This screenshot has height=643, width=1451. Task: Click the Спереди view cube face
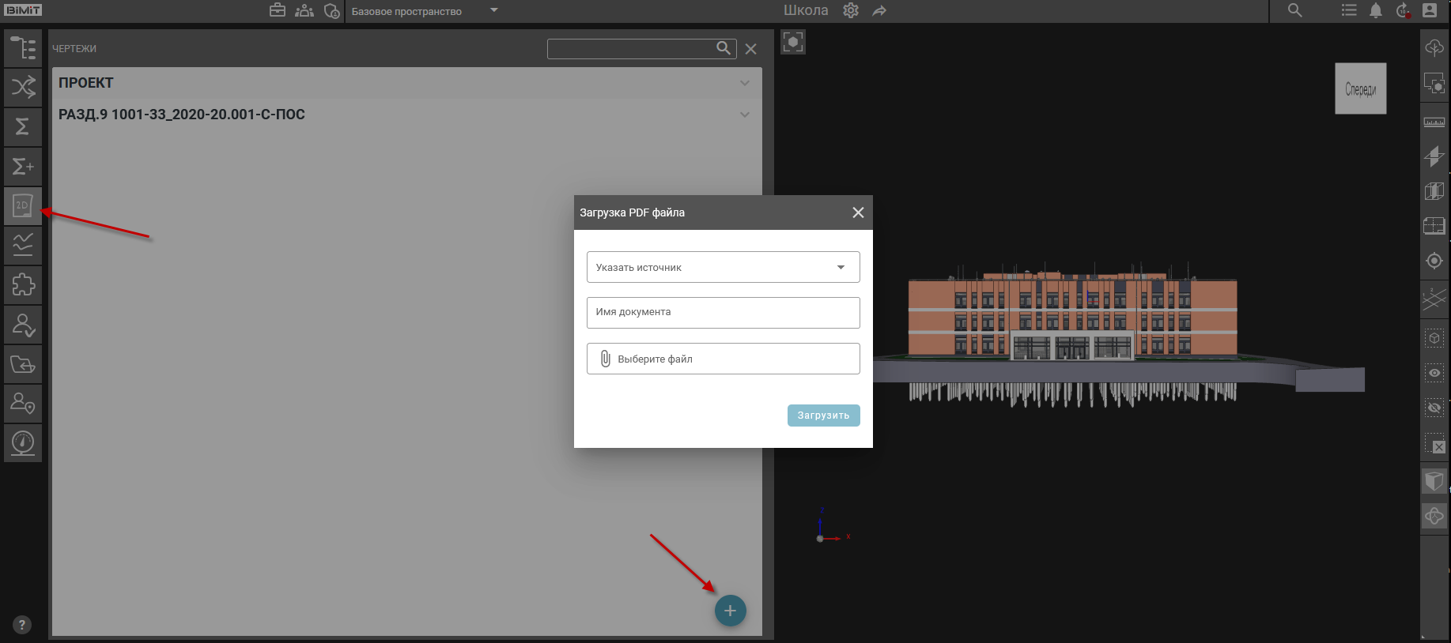click(1360, 89)
